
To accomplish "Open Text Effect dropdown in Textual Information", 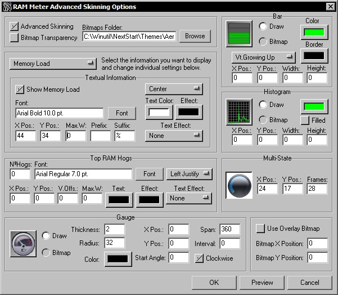I will (174, 136).
